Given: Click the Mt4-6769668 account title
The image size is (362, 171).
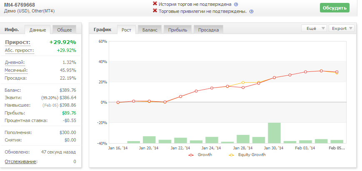Looking at the screenshot, I should (20, 5).
